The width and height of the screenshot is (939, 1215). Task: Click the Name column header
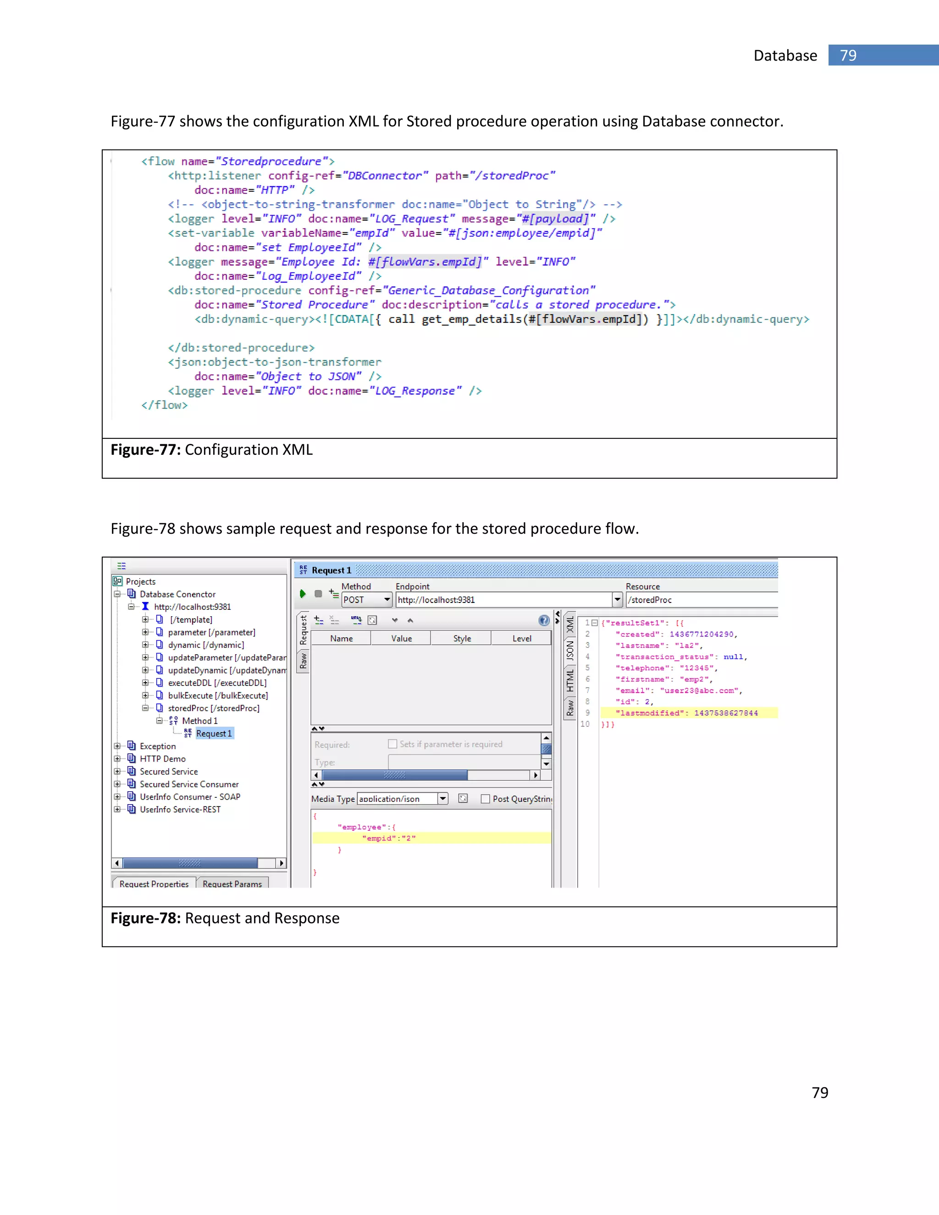click(x=341, y=638)
